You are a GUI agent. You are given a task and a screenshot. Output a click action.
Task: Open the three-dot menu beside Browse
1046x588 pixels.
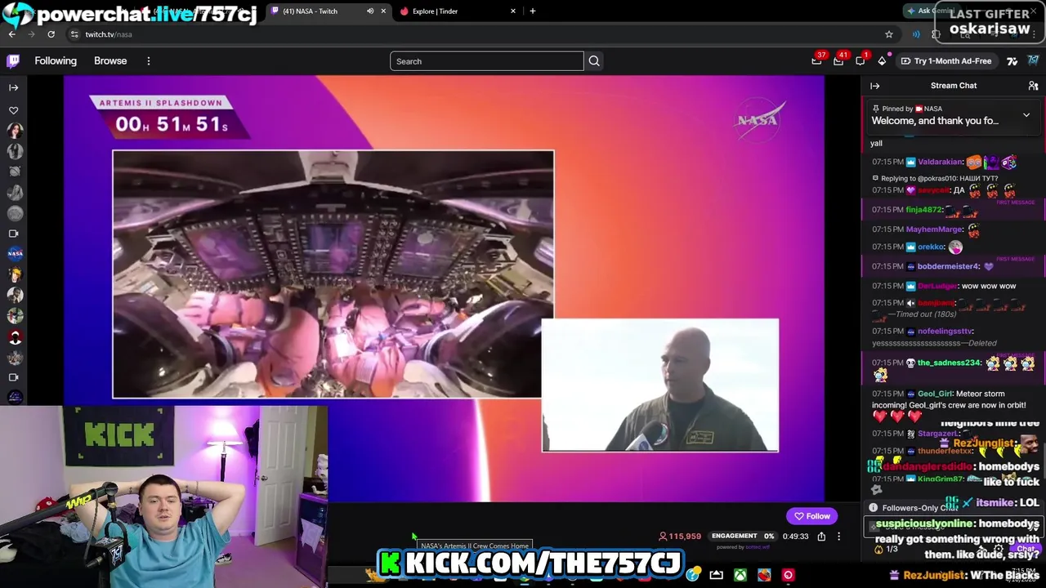pos(149,60)
